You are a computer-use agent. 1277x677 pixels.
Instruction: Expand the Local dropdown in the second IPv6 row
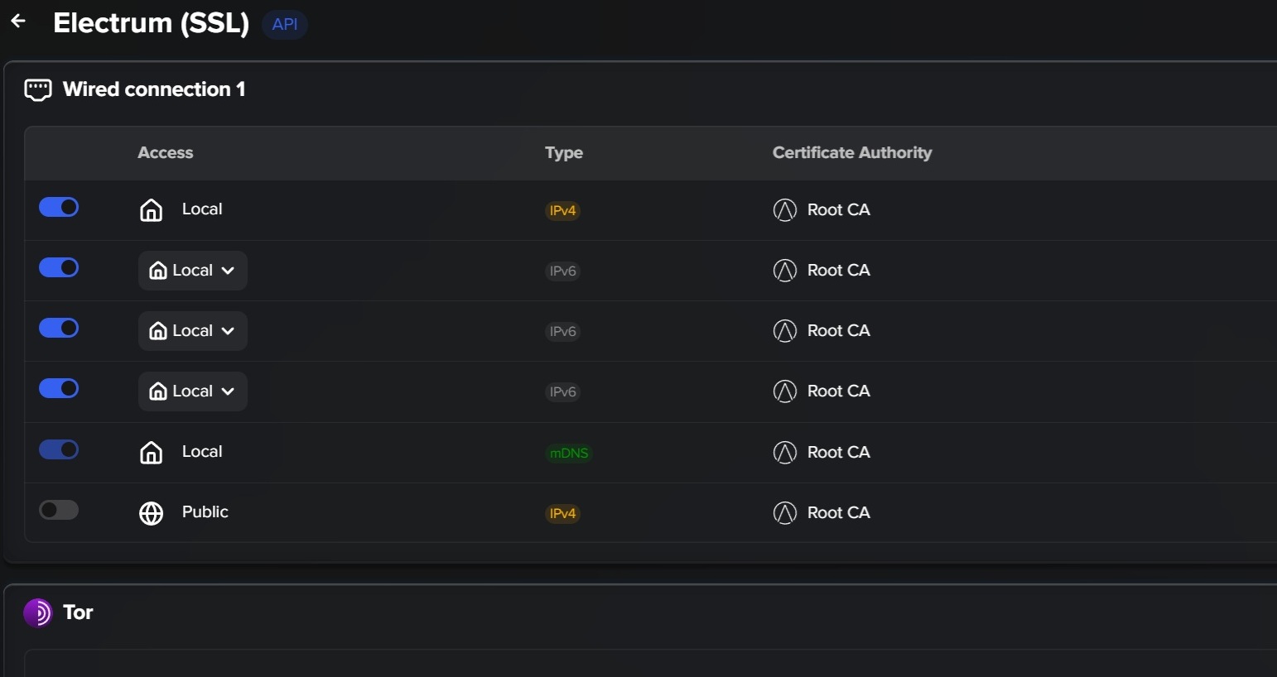coord(193,331)
